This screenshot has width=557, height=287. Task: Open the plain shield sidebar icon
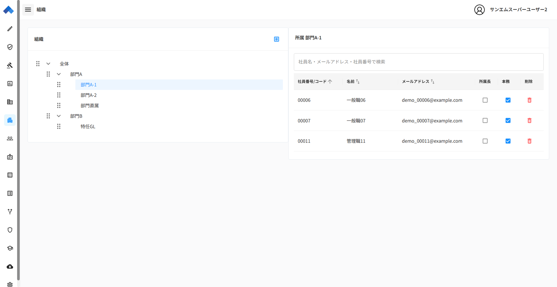click(10, 230)
